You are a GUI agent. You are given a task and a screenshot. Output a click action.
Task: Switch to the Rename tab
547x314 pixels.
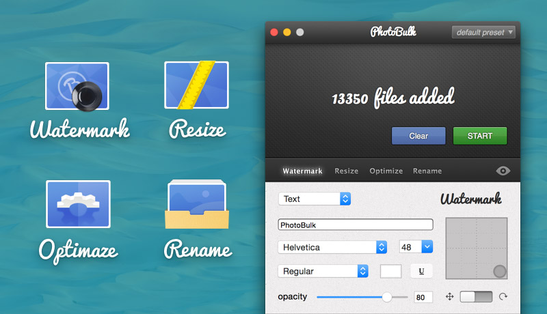(427, 171)
